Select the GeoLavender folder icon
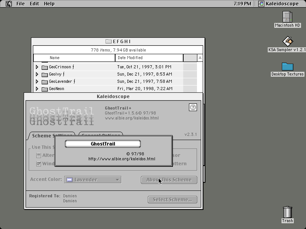The height and width of the screenshot is (229, 306). (45, 82)
